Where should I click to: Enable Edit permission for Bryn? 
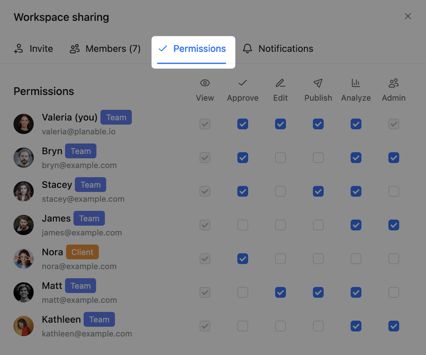[x=280, y=158]
